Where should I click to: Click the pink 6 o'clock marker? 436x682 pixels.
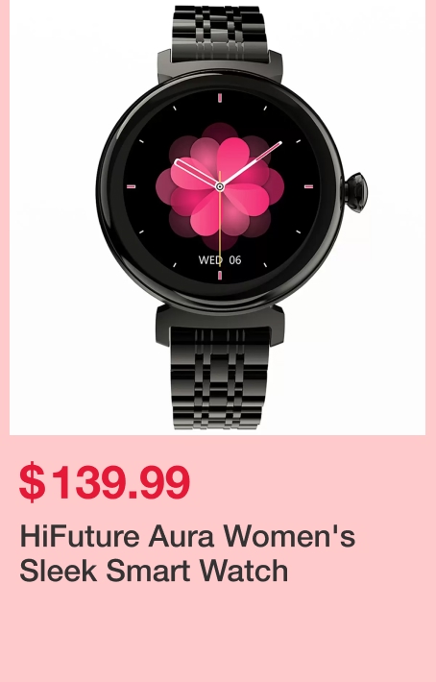point(220,276)
